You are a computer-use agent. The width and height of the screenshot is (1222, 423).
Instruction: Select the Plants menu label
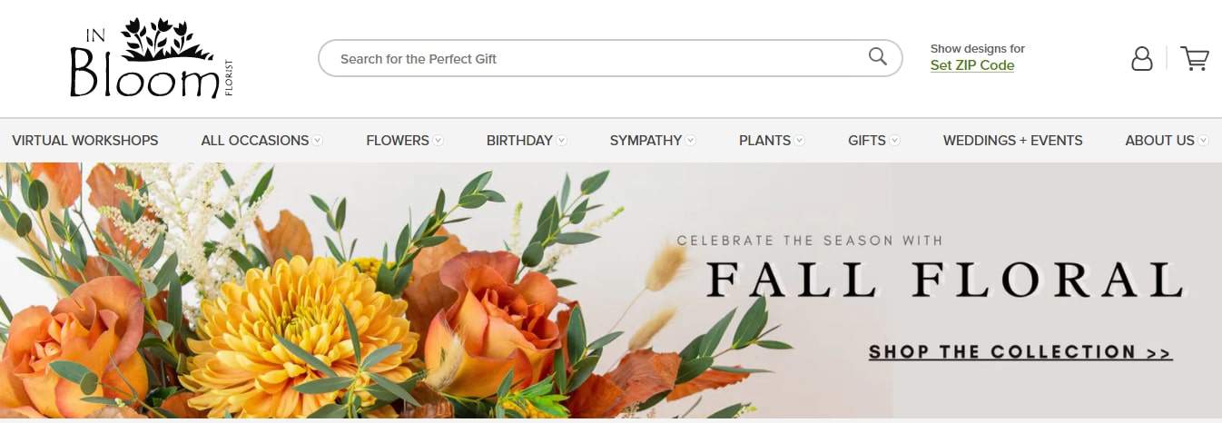(x=764, y=141)
